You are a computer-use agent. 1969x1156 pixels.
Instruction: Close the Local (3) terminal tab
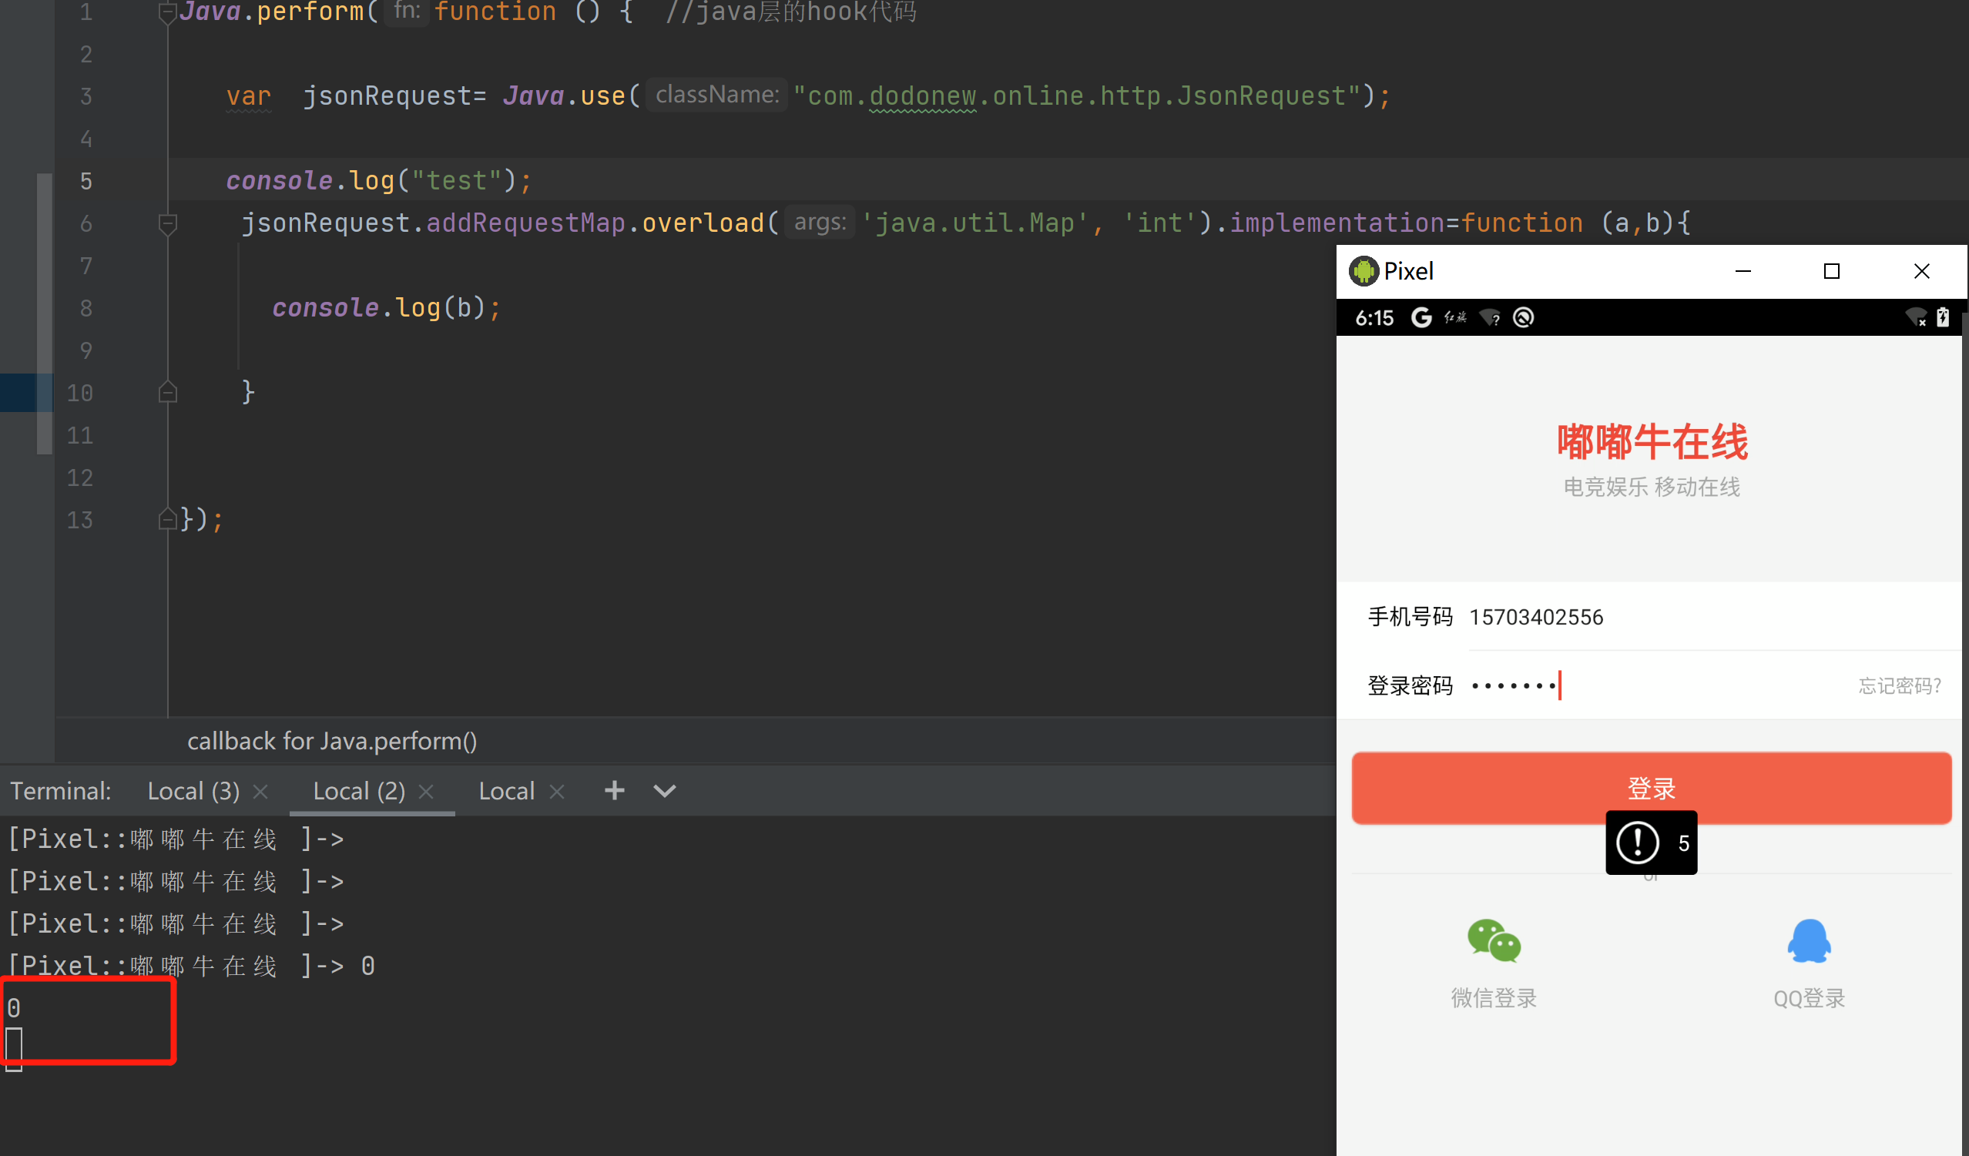pos(261,792)
